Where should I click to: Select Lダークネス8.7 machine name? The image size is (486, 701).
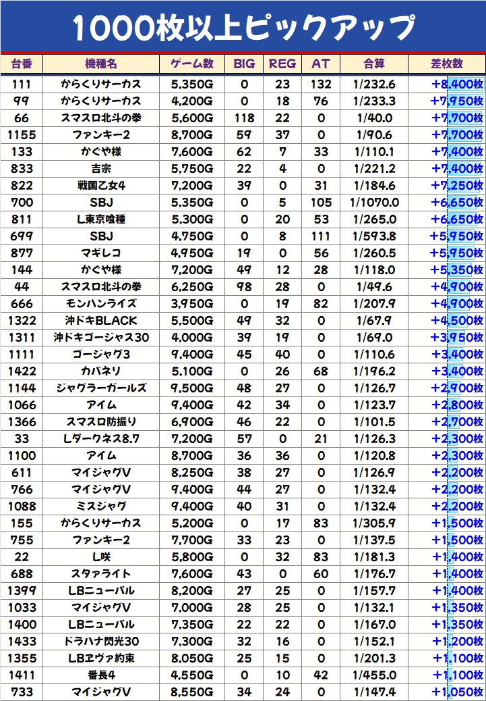pyautogui.click(x=101, y=438)
